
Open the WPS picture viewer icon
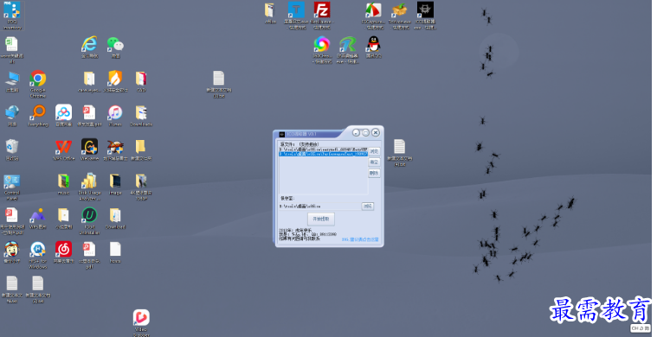[38, 215]
